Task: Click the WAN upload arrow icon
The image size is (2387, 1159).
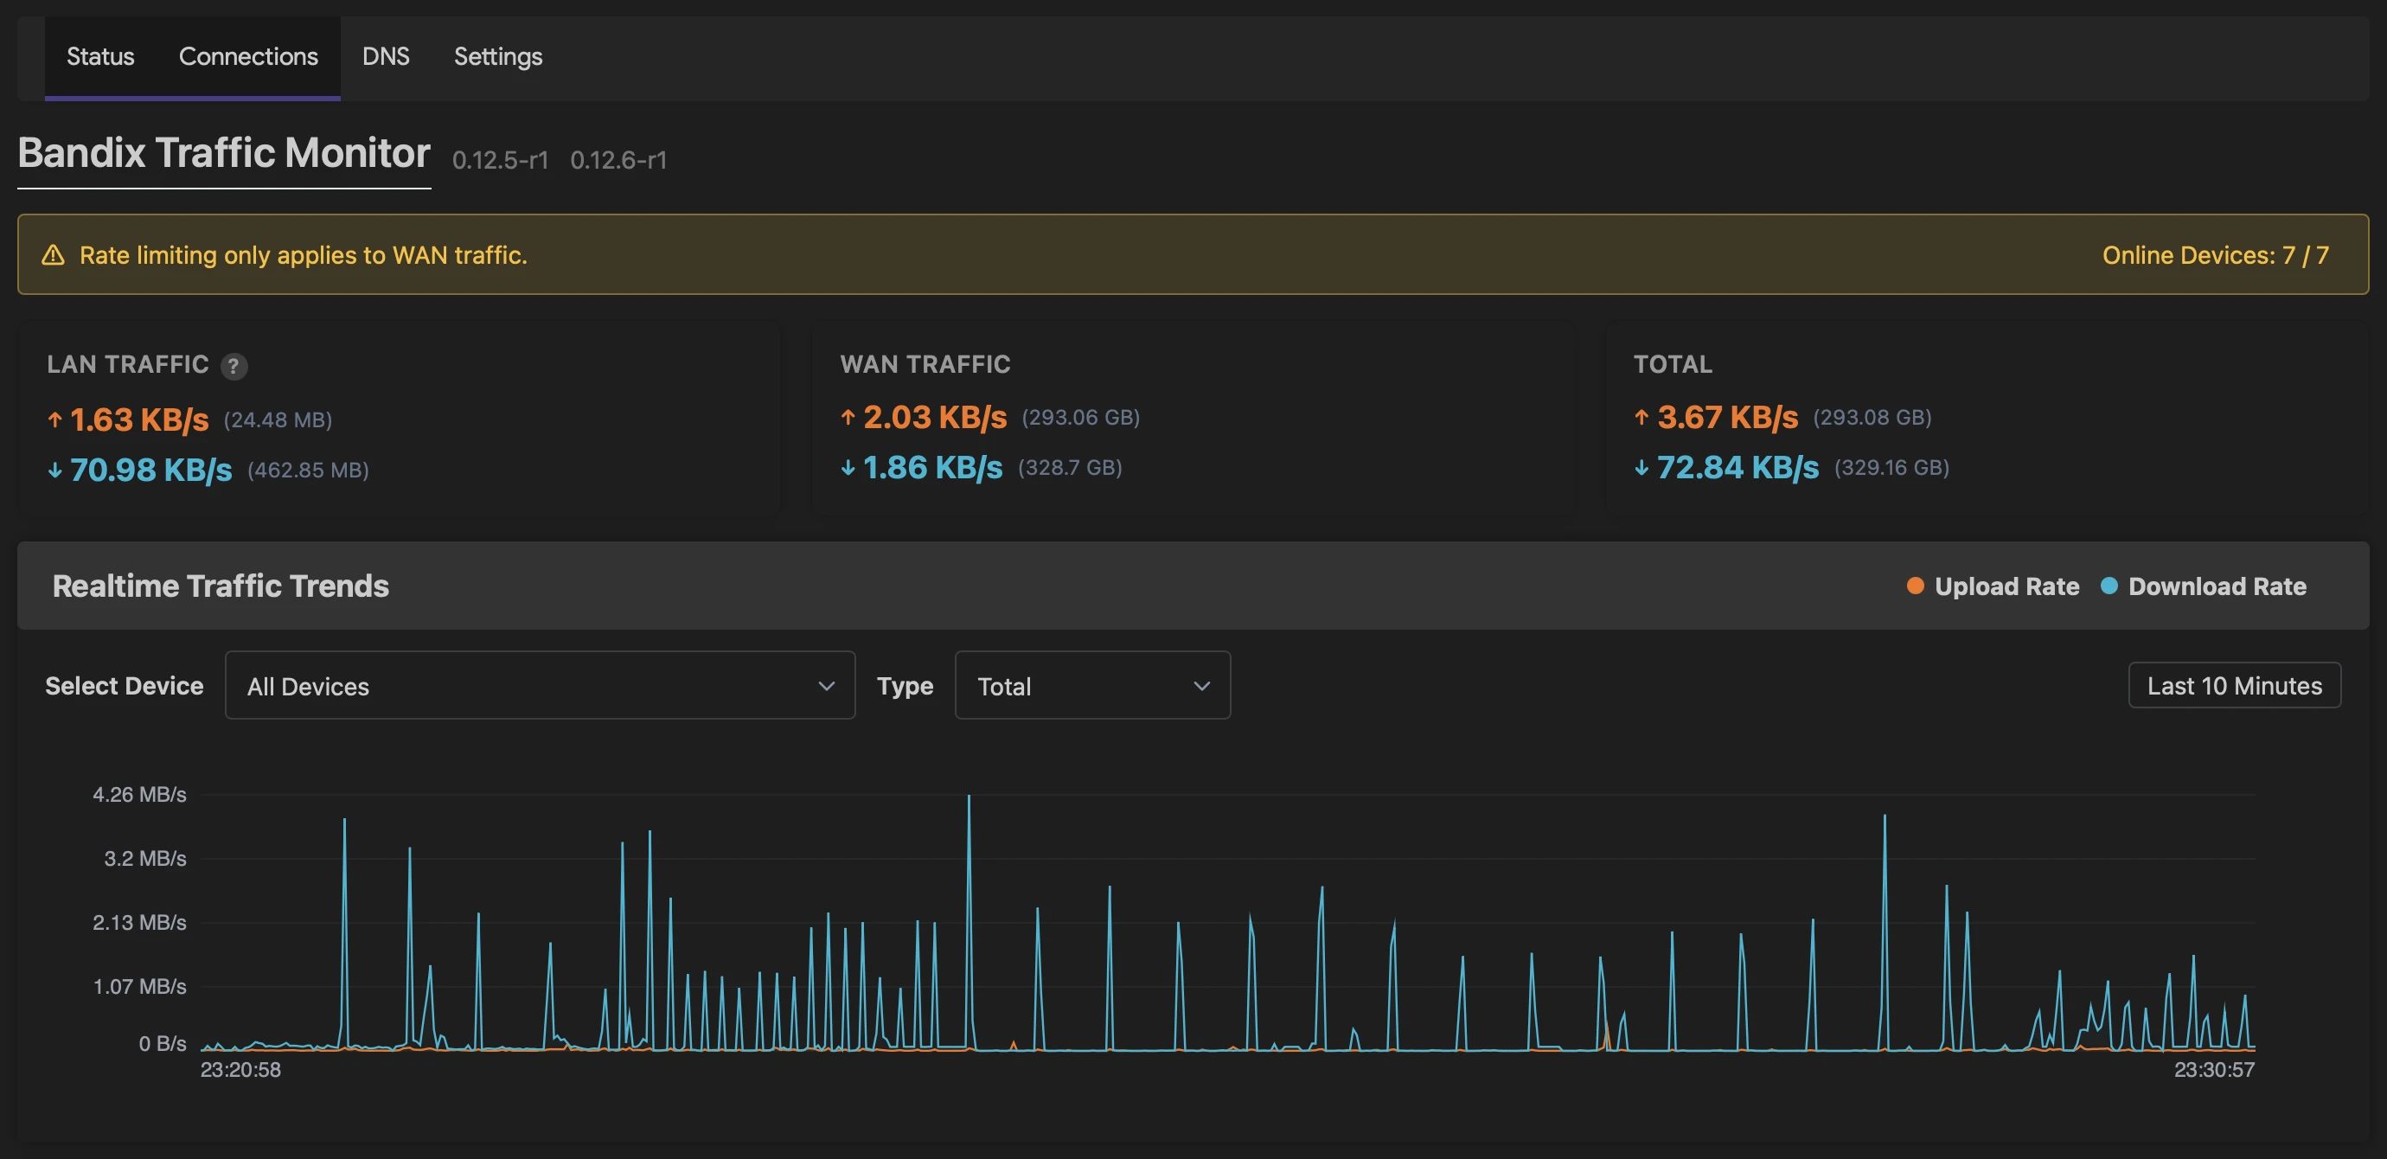Action: point(847,417)
